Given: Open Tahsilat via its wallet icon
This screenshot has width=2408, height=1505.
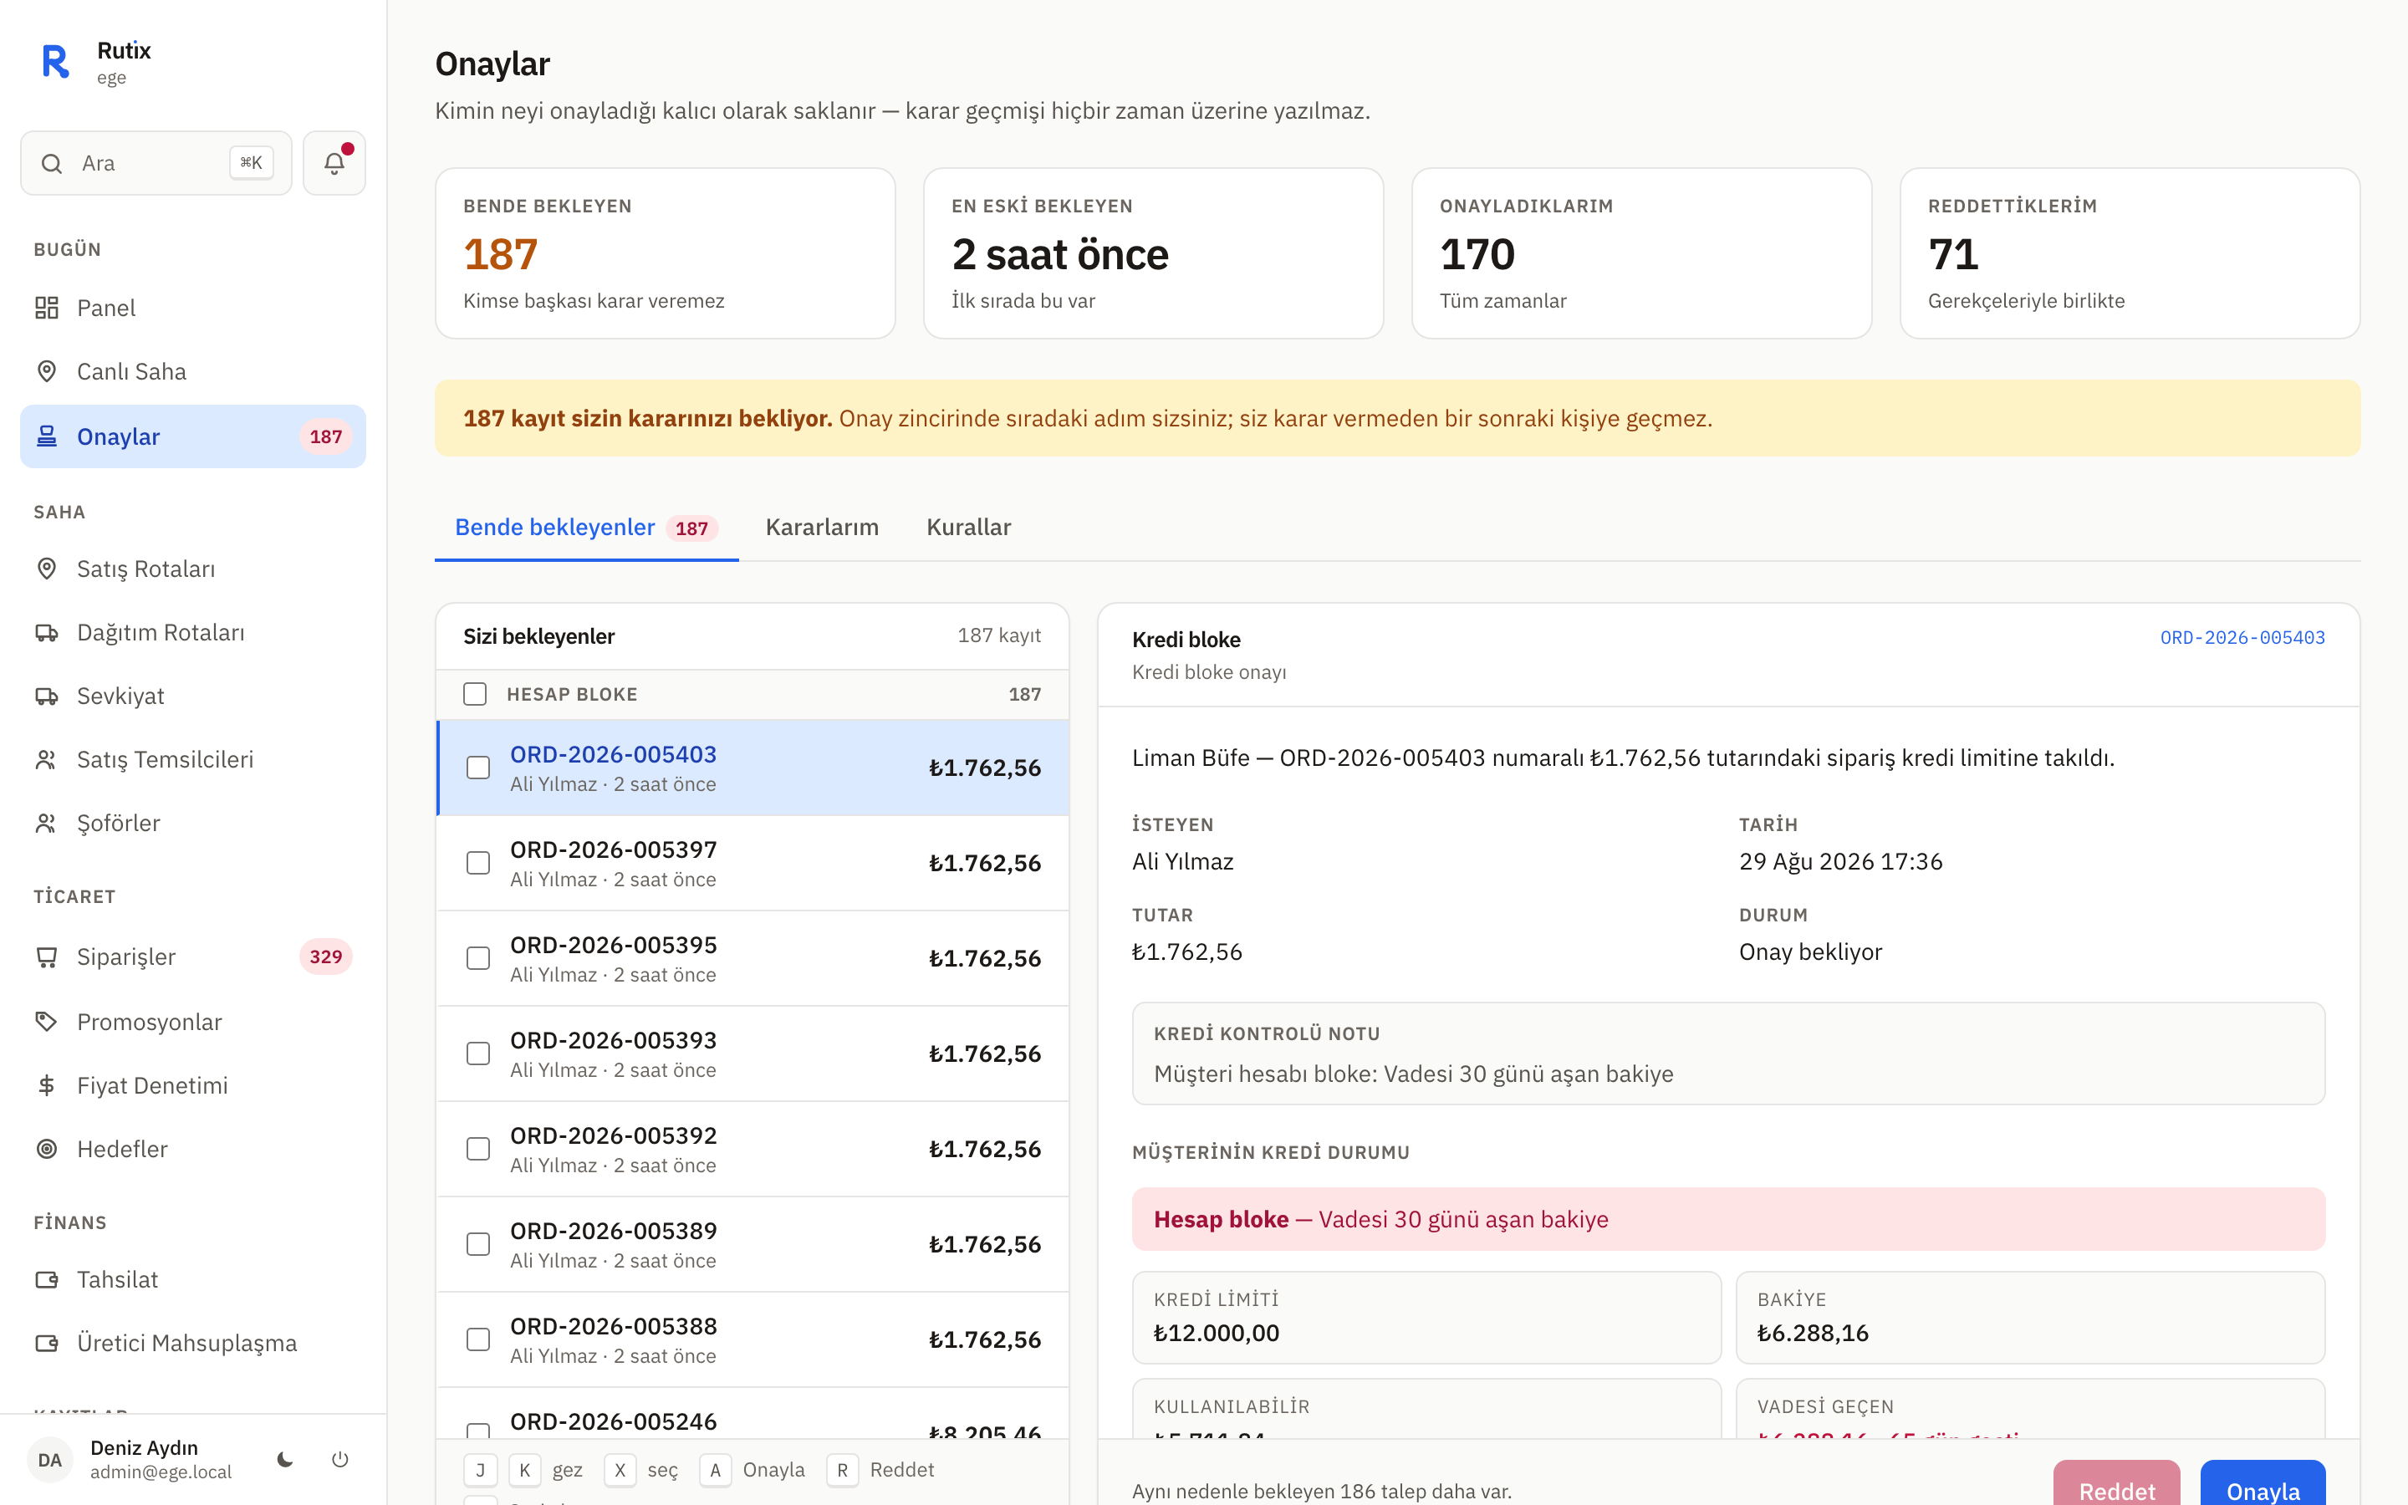Looking at the screenshot, I should [x=47, y=1279].
